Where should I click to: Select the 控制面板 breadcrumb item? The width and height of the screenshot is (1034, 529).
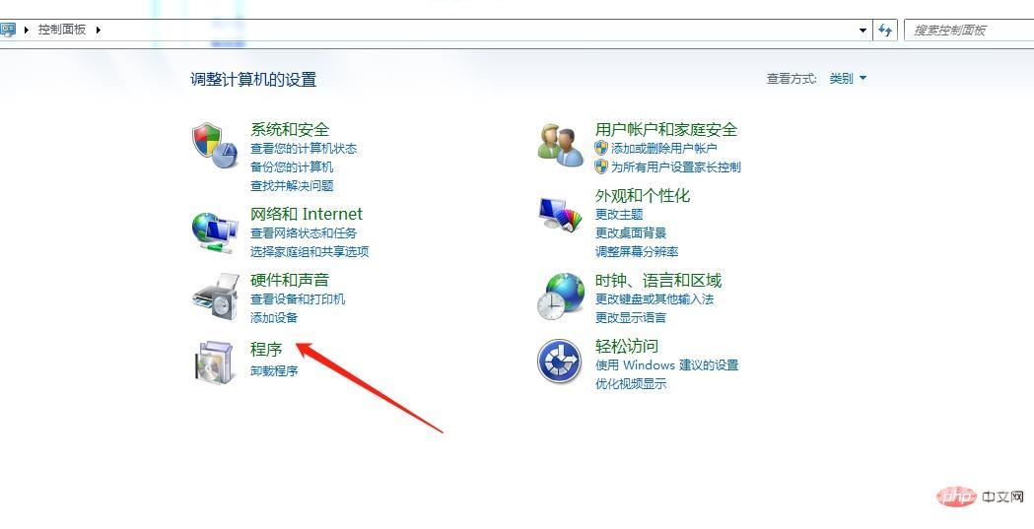click(62, 30)
